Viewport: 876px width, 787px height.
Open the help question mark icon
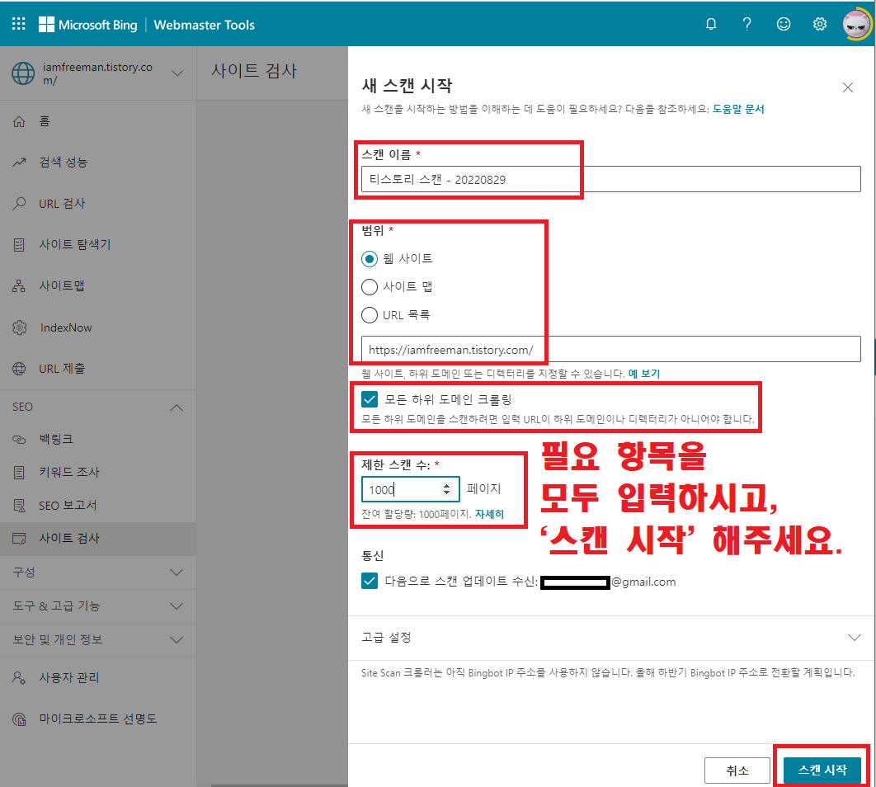click(x=747, y=24)
